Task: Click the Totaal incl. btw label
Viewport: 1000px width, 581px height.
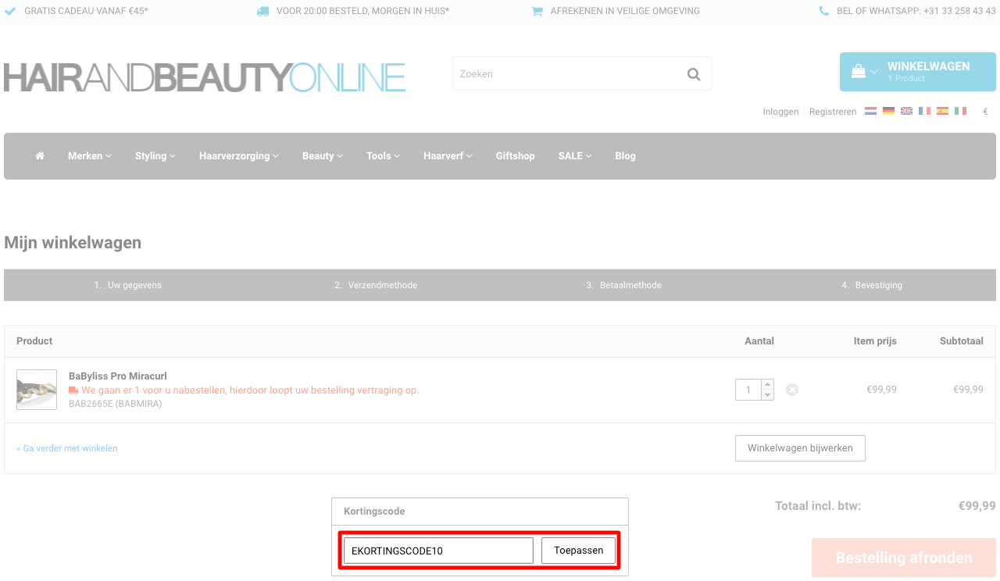Action: coord(818,506)
